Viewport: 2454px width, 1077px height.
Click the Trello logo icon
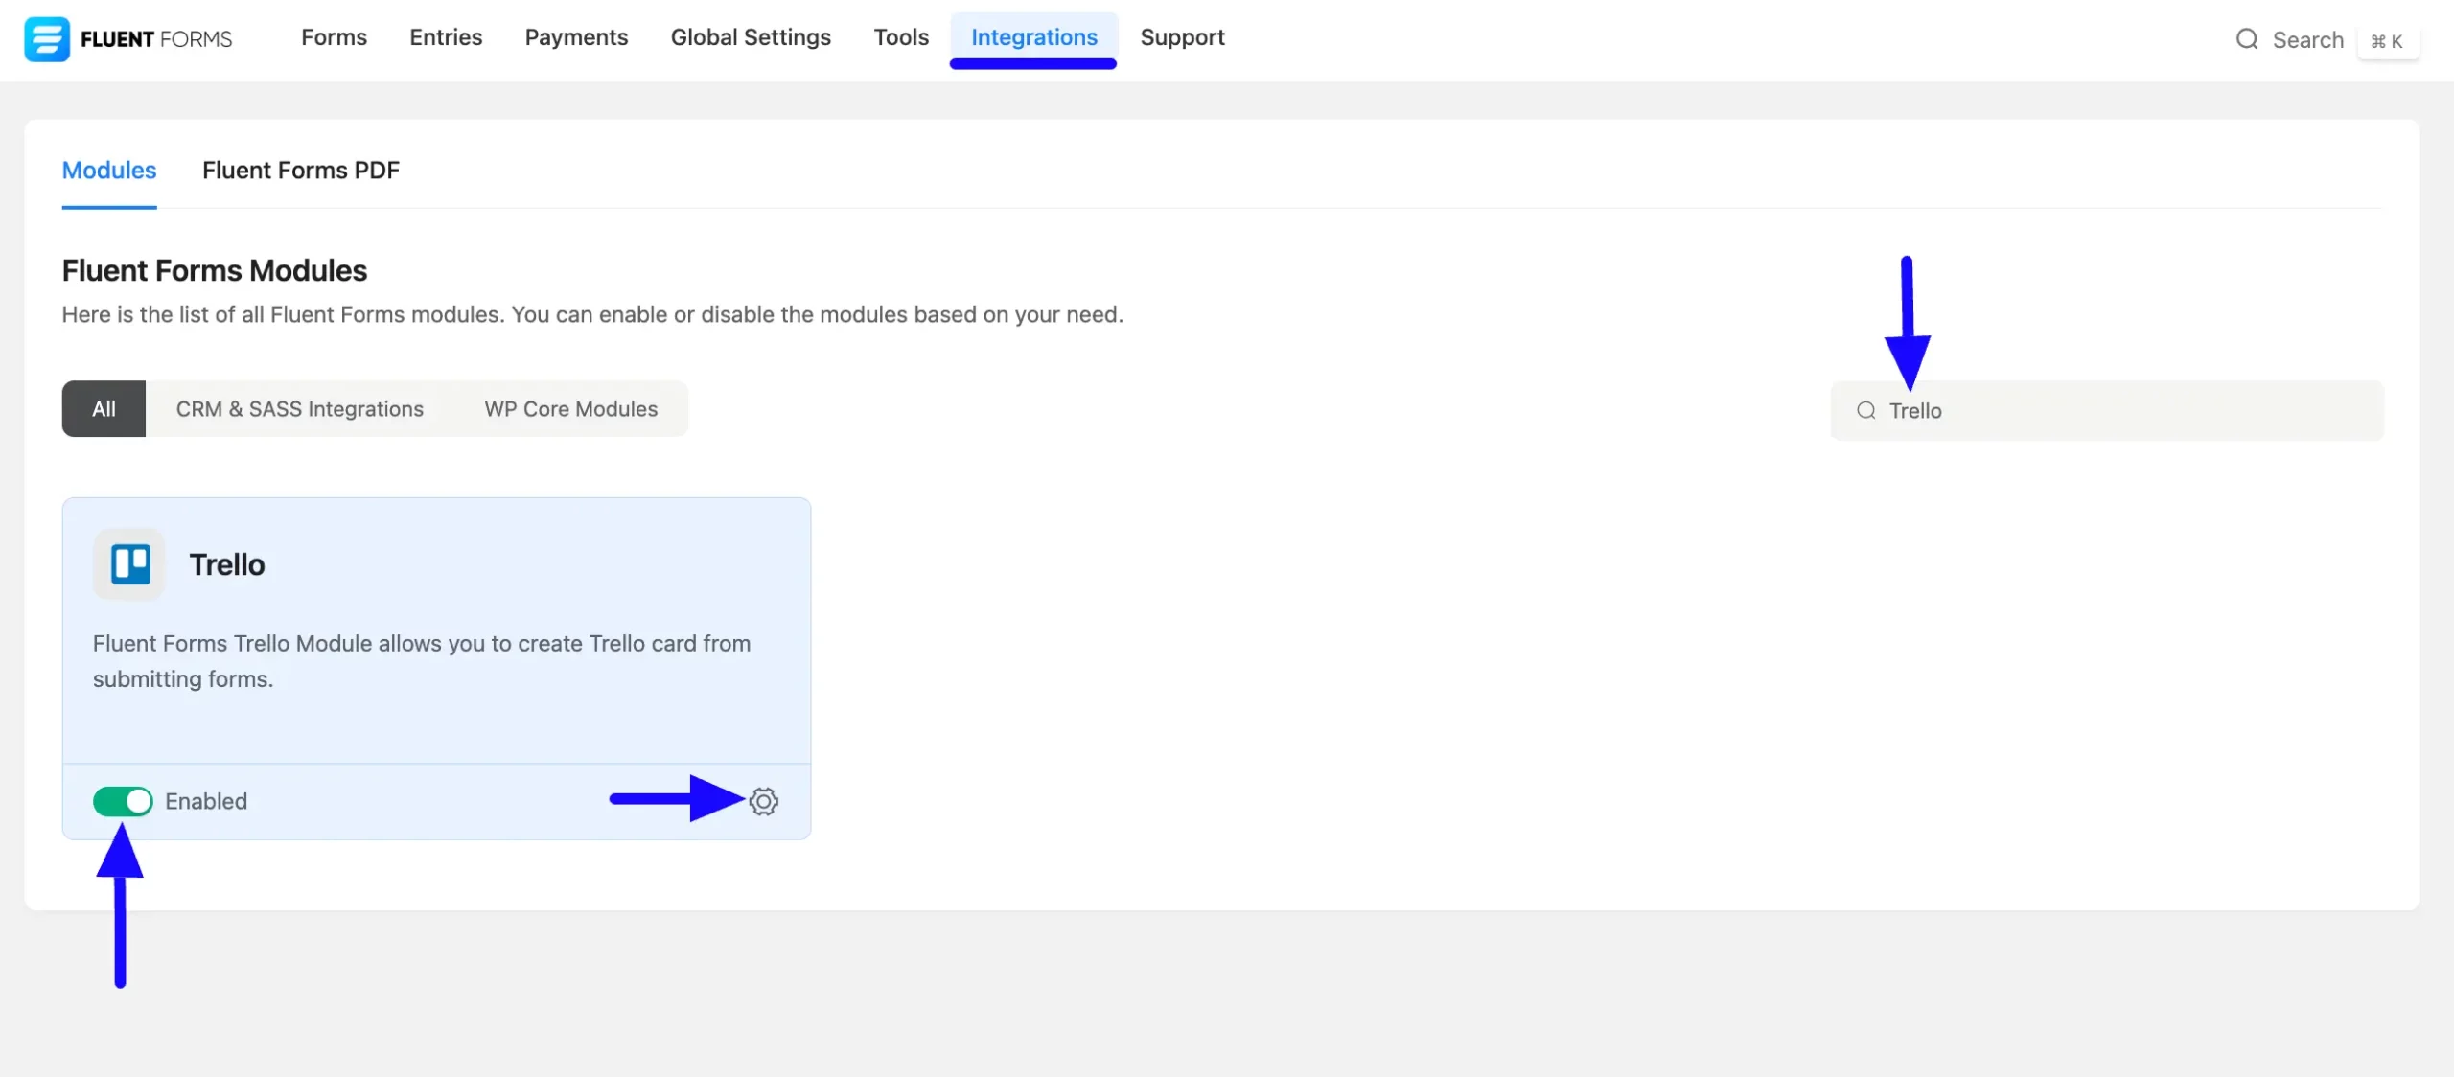[129, 564]
